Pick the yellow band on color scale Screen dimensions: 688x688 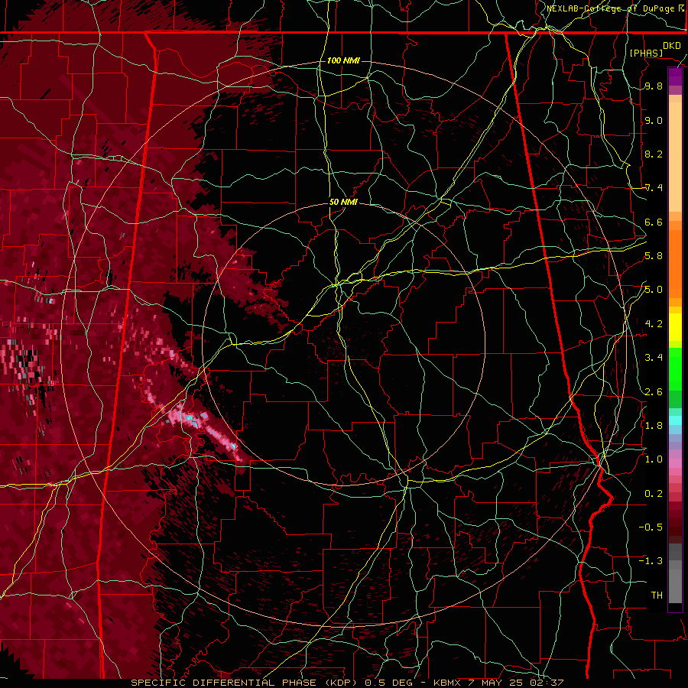coord(675,327)
